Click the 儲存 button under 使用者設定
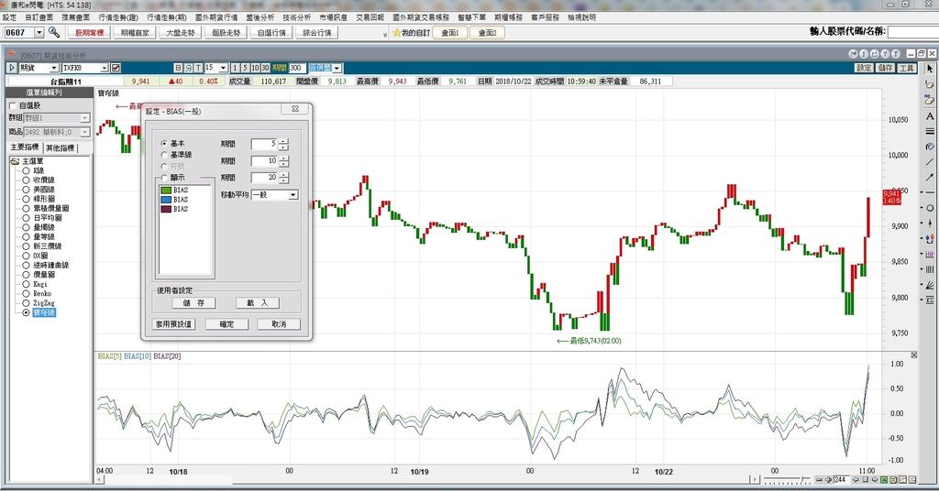The width and height of the screenshot is (939, 491). (x=193, y=303)
